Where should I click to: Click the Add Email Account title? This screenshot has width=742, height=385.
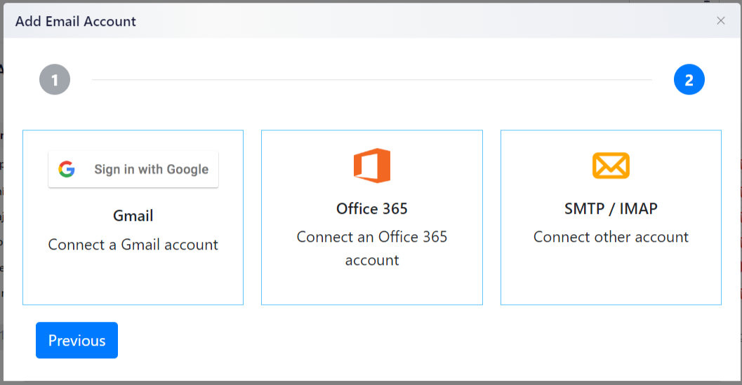(76, 21)
